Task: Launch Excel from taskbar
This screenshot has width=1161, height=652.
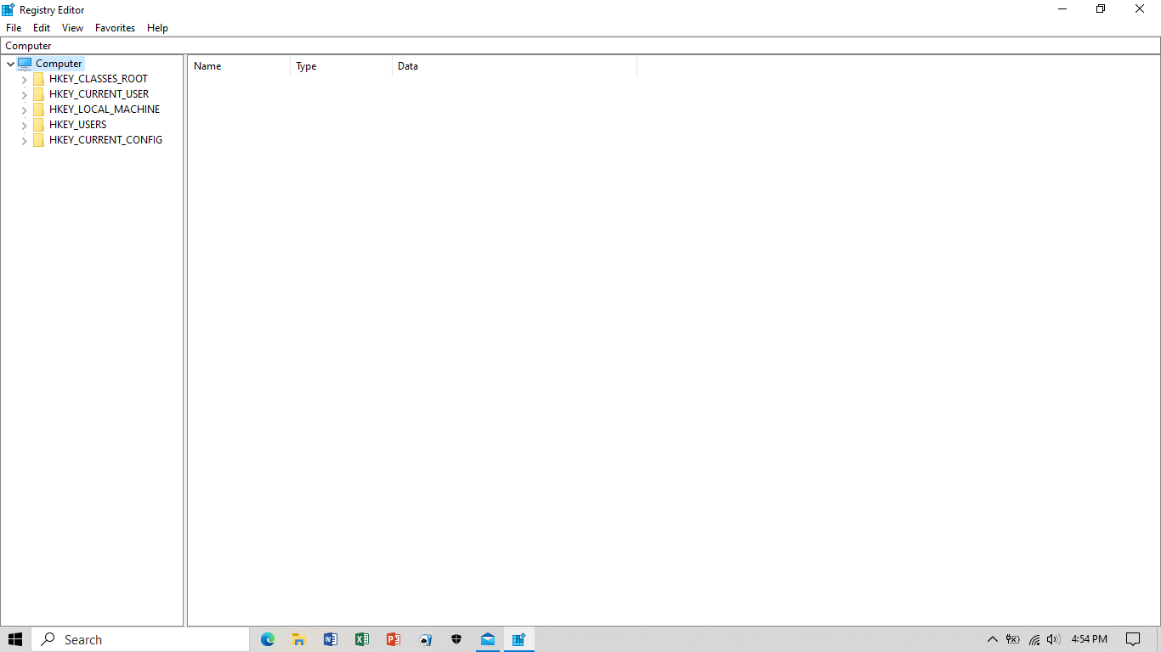Action: pos(362,639)
